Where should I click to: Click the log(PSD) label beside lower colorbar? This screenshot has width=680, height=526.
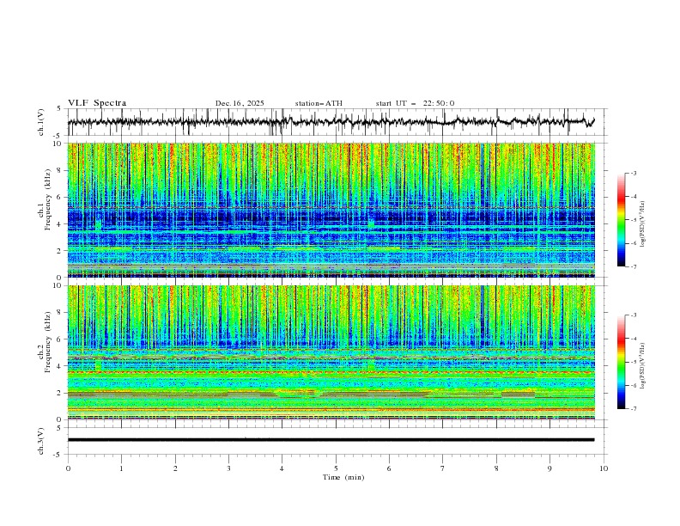pos(643,366)
